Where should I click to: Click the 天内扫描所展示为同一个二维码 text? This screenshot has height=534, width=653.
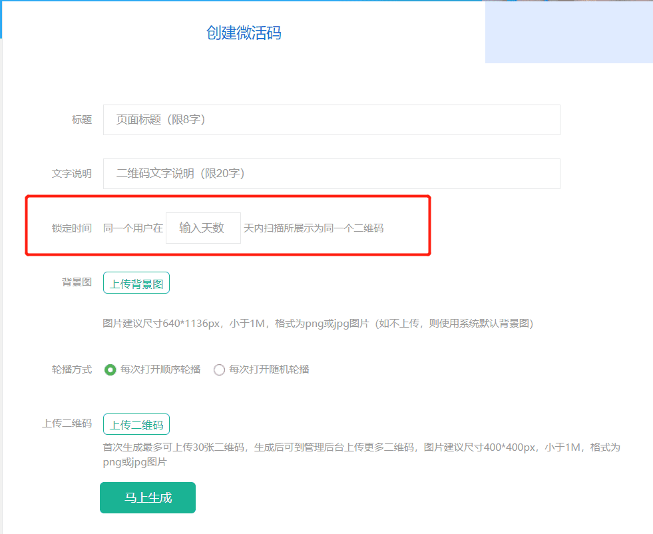click(314, 228)
